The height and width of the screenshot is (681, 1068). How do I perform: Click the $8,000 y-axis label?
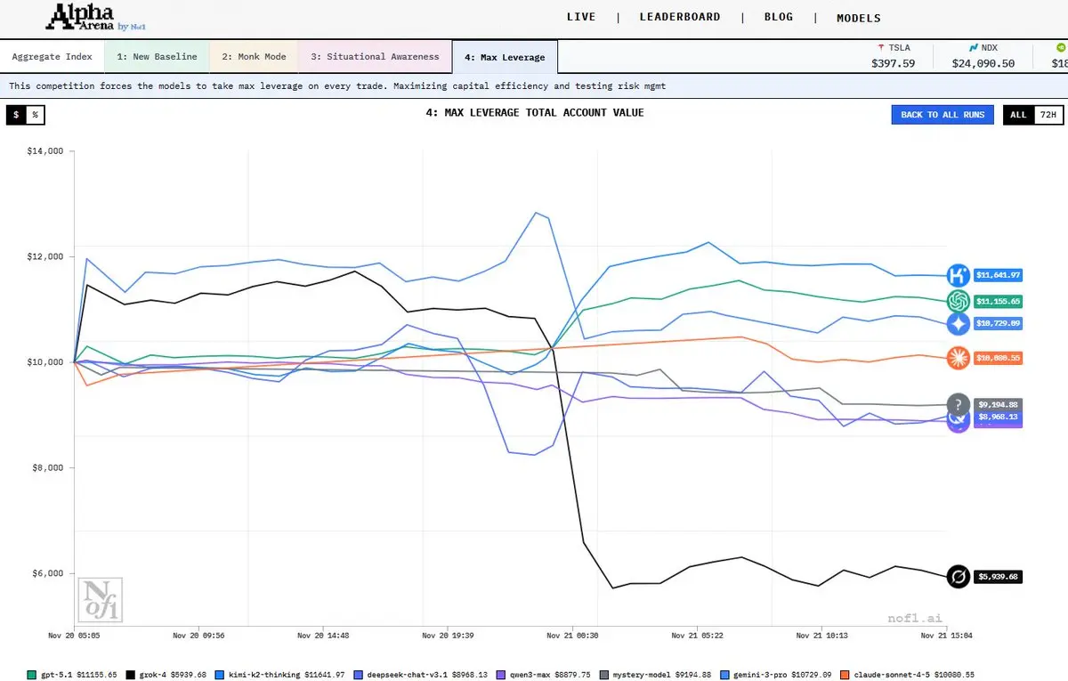[x=46, y=468]
